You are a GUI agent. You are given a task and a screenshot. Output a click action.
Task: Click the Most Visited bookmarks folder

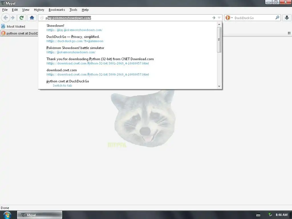click(x=13, y=26)
